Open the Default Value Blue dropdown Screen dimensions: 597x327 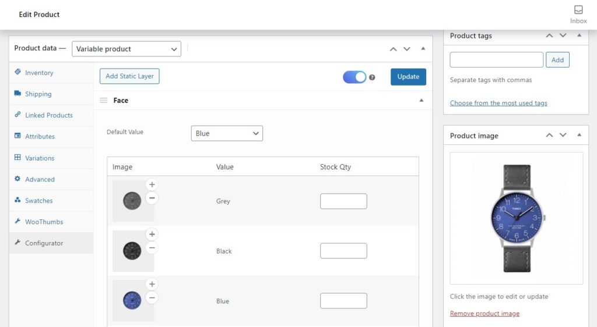[227, 133]
